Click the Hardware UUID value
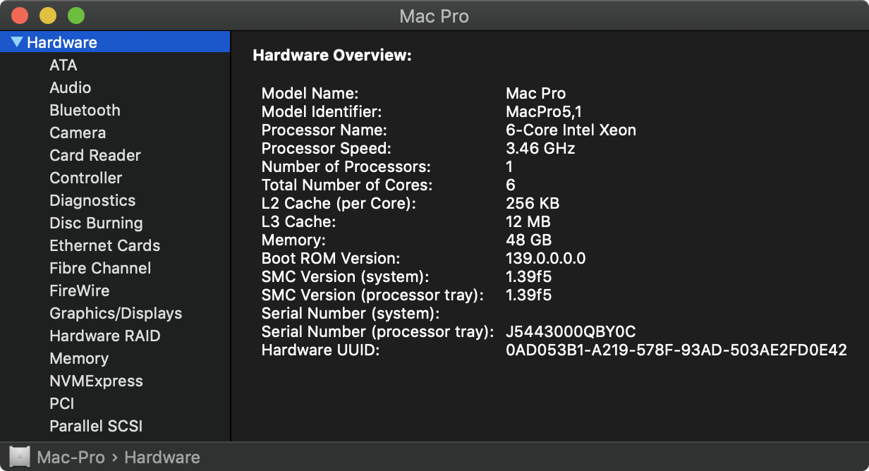 pos(676,350)
